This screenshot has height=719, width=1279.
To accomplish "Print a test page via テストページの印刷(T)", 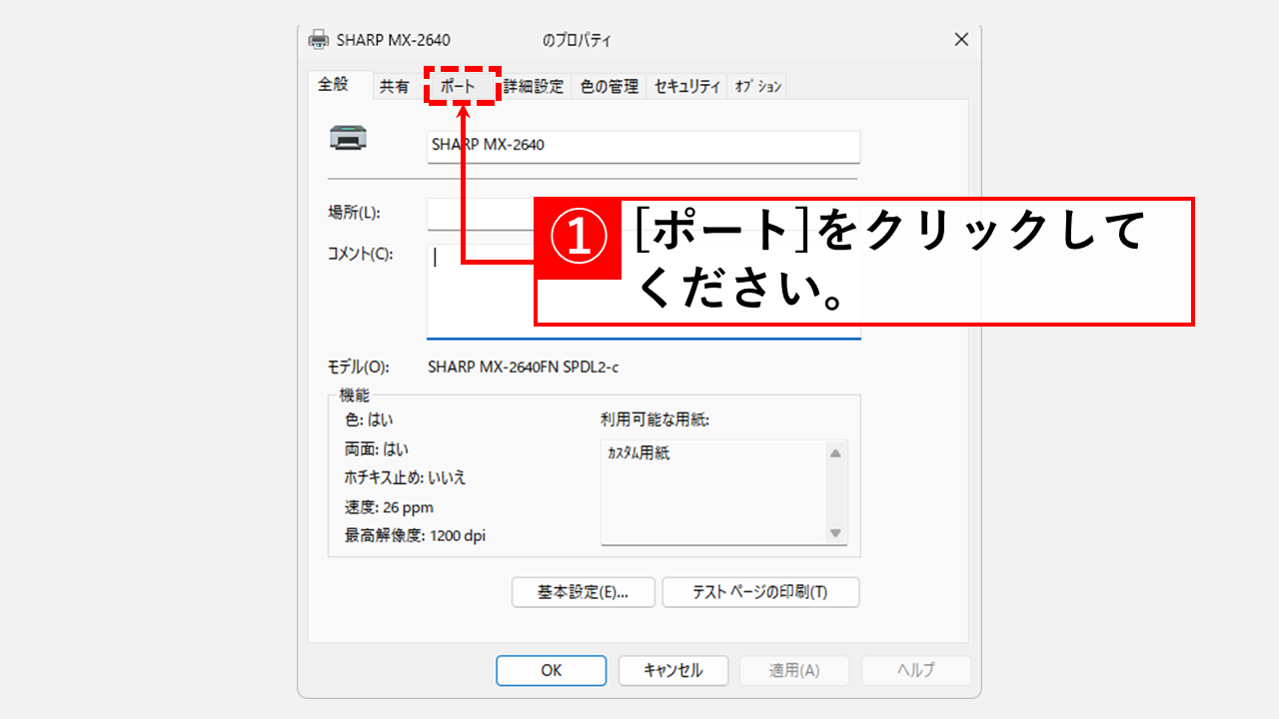I will pyautogui.click(x=760, y=592).
